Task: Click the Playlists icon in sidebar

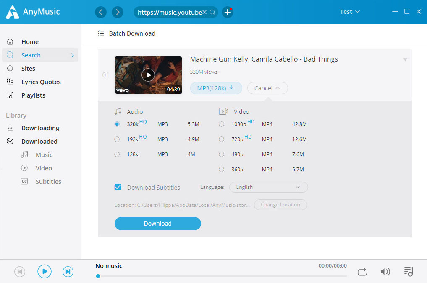Action: pos(10,95)
